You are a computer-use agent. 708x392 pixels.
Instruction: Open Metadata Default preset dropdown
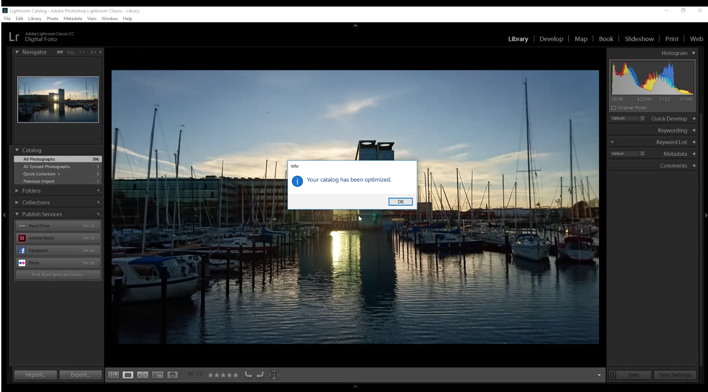pos(627,154)
